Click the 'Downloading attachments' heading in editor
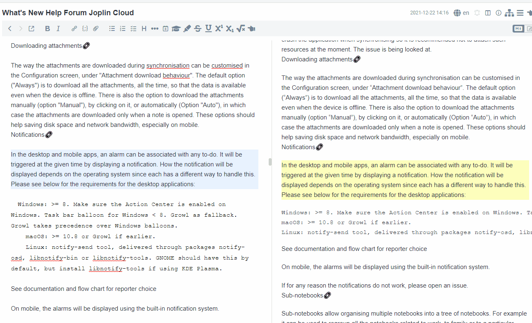 click(x=46, y=46)
